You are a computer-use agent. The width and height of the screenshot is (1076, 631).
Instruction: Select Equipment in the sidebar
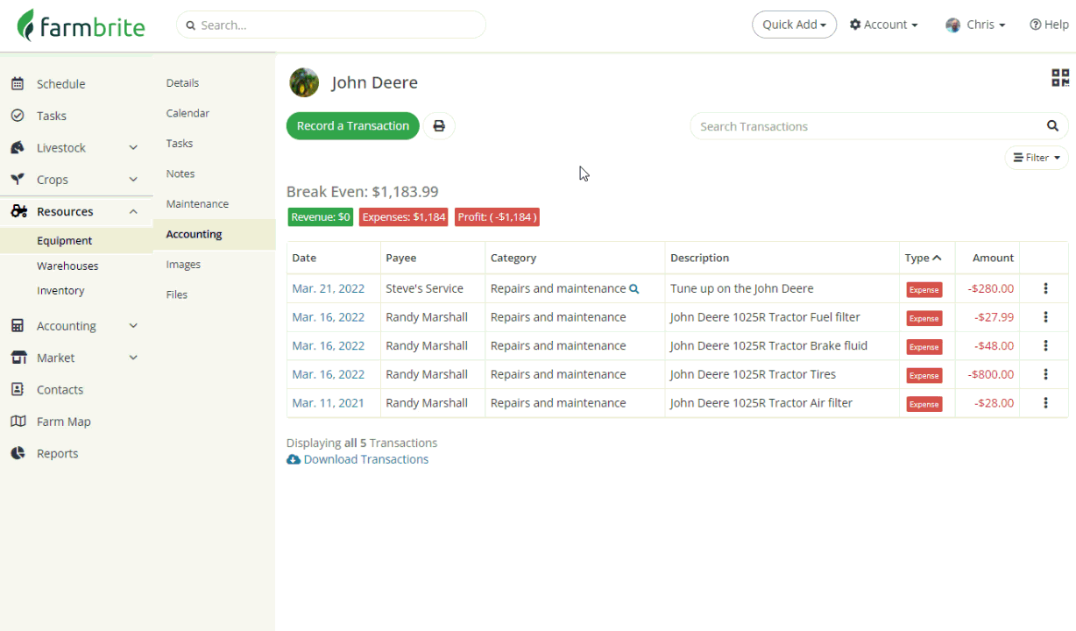pyautogui.click(x=64, y=241)
